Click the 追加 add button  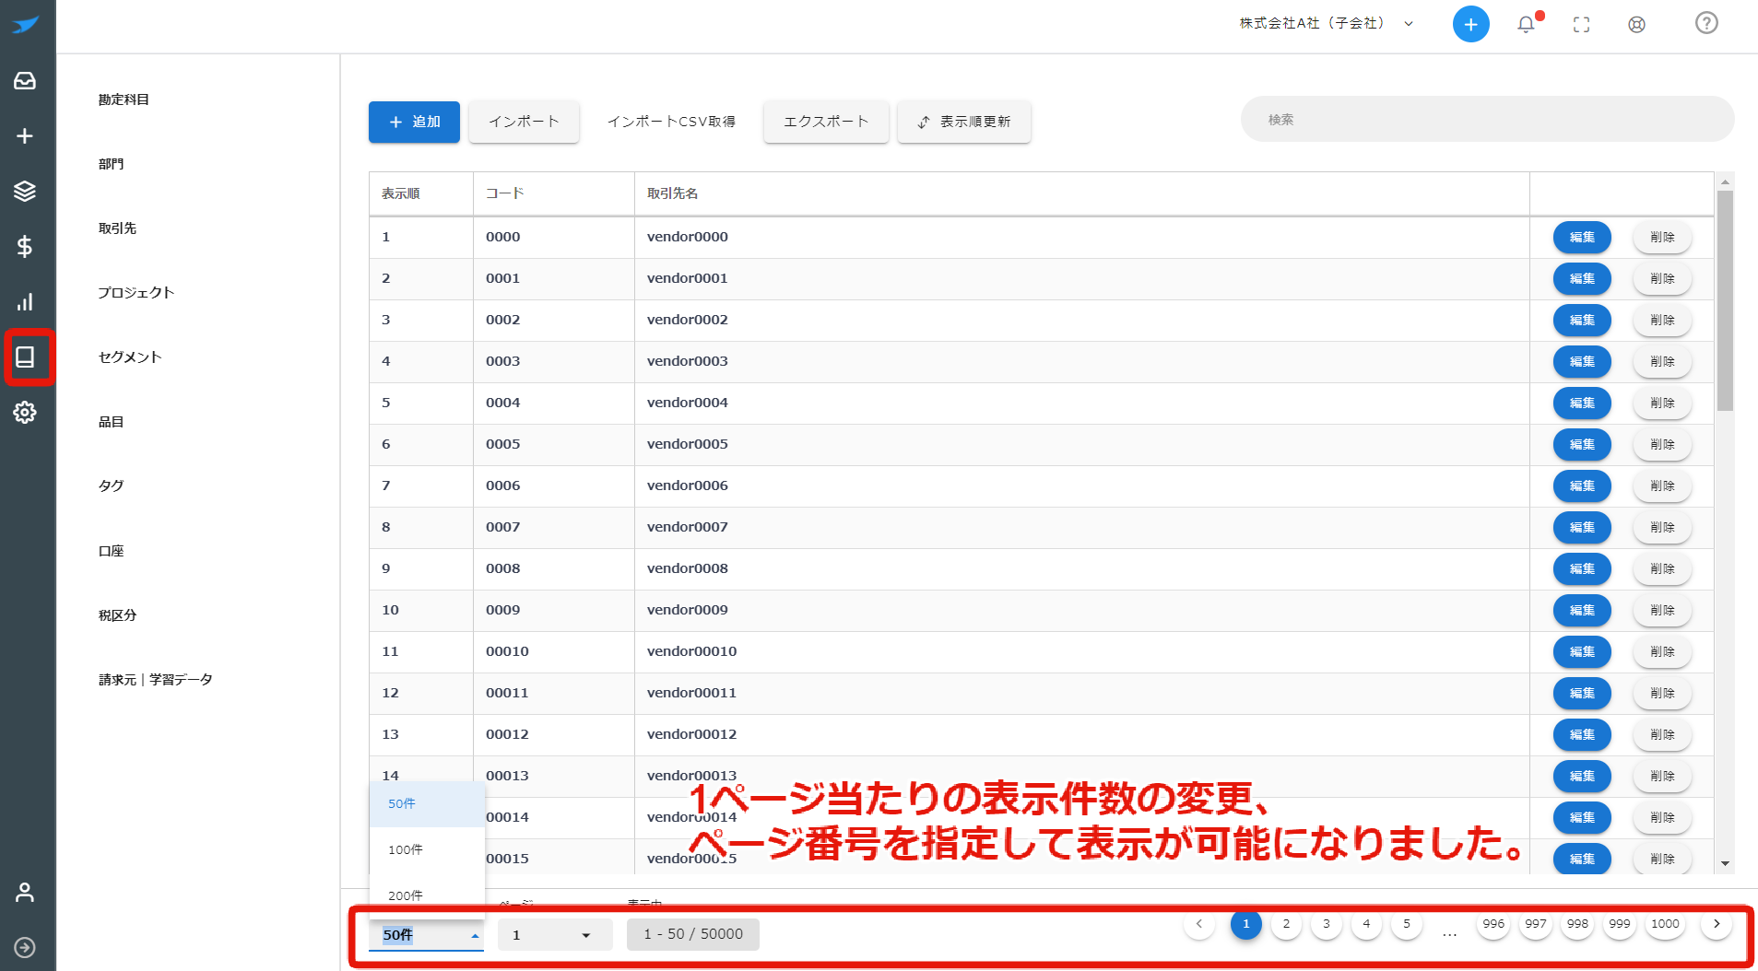coord(414,122)
